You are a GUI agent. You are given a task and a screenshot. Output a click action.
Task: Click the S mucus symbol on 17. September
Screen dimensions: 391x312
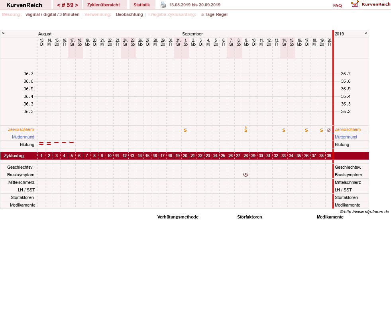click(x=307, y=130)
